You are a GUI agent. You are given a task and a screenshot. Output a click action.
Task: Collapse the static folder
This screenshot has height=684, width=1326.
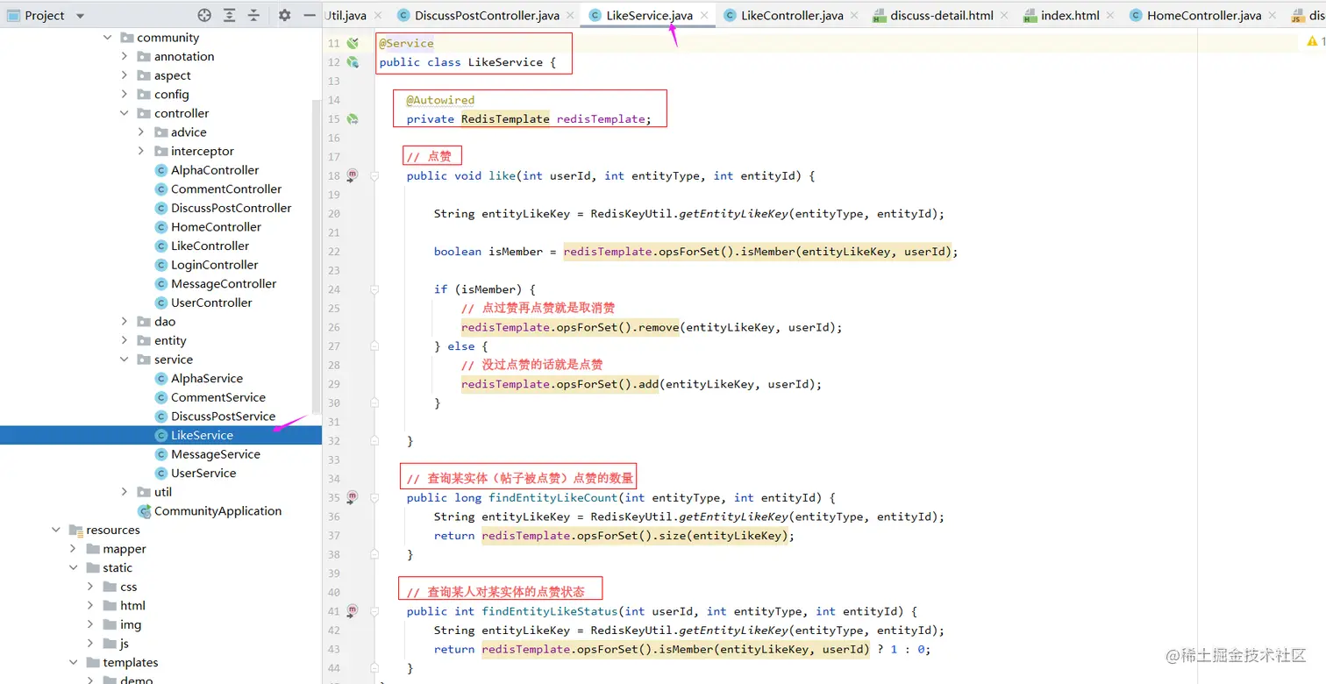pyautogui.click(x=73, y=568)
